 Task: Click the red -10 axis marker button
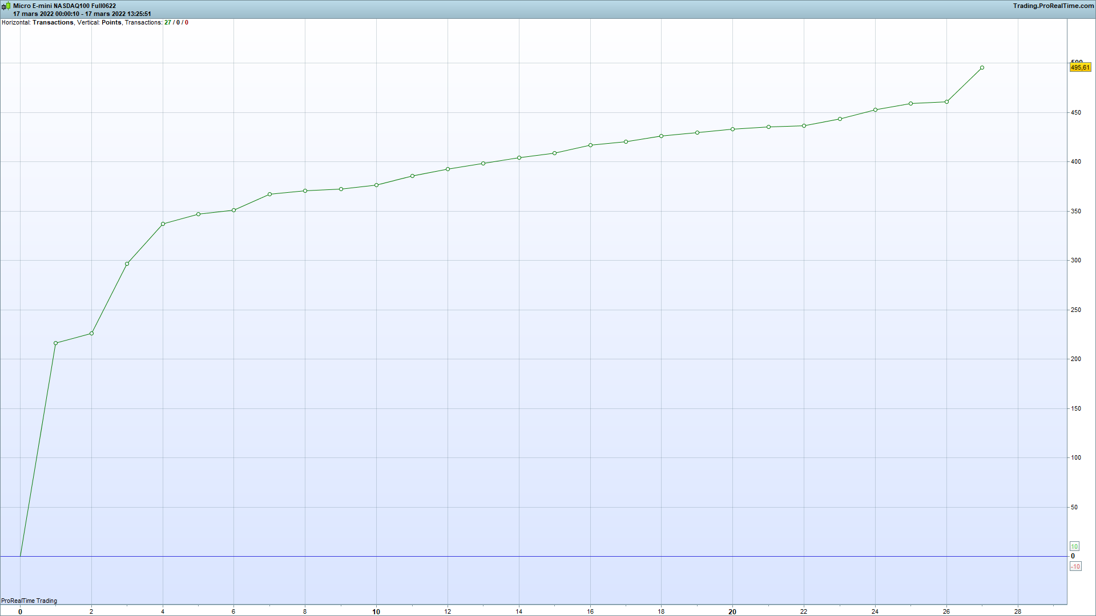point(1075,566)
